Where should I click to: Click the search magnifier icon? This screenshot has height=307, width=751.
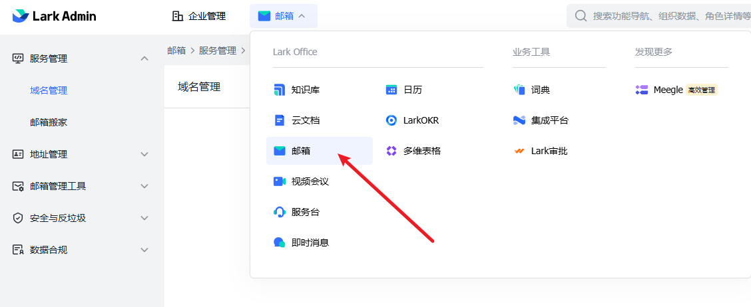click(x=581, y=16)
